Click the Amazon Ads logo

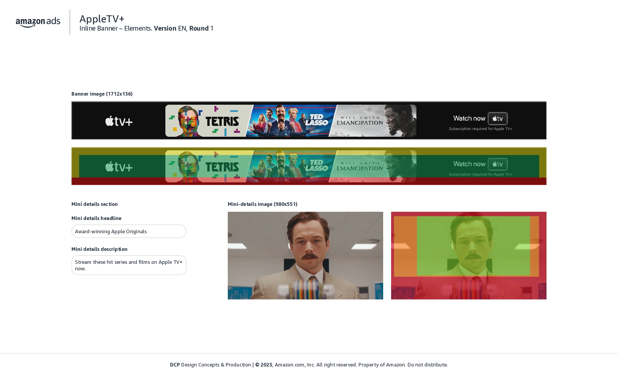[38, 22]
